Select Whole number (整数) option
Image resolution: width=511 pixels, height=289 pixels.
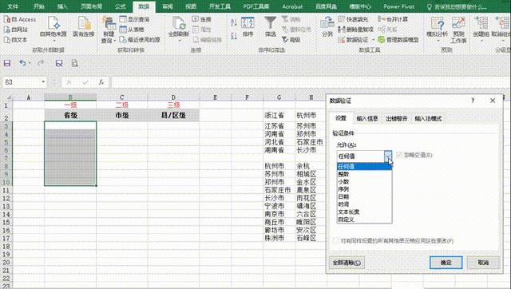[364, 174]
